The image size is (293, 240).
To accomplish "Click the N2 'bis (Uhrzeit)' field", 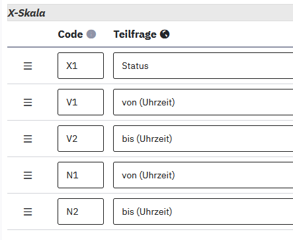I will point(203,211).
